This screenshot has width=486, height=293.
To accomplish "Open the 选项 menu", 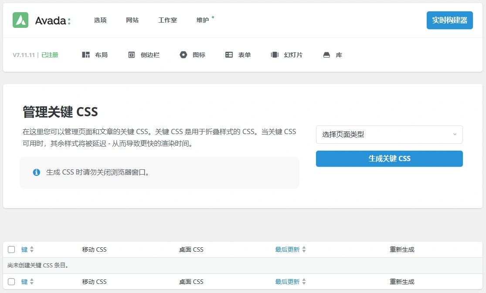I will tap(100, 20).
